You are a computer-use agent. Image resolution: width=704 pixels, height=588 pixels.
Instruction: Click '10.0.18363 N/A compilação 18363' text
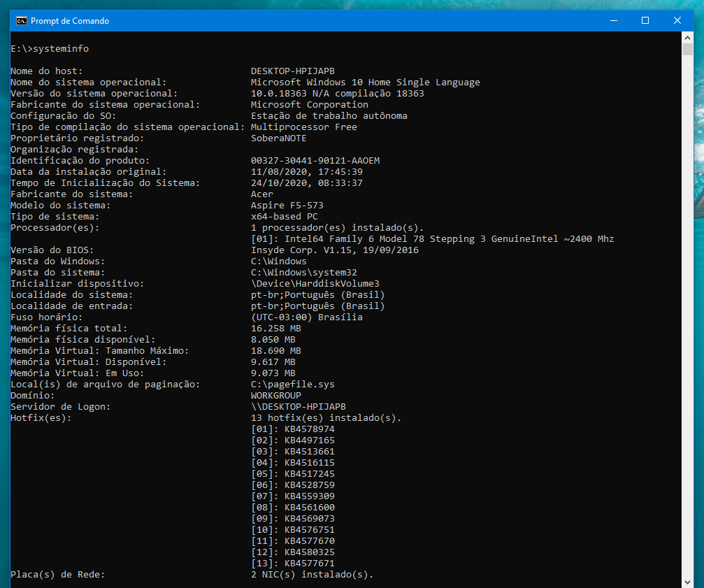(x=337, y=94)
